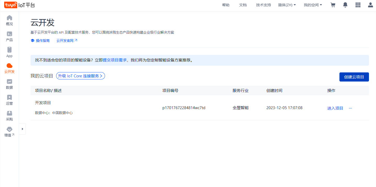This screenshot has height=187, width=376.
Task: Click the project name 开发项目
Action: click(43, 103)
